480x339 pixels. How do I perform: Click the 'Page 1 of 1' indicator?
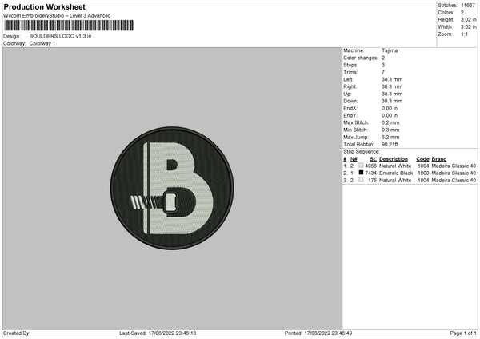click(463, 333)
